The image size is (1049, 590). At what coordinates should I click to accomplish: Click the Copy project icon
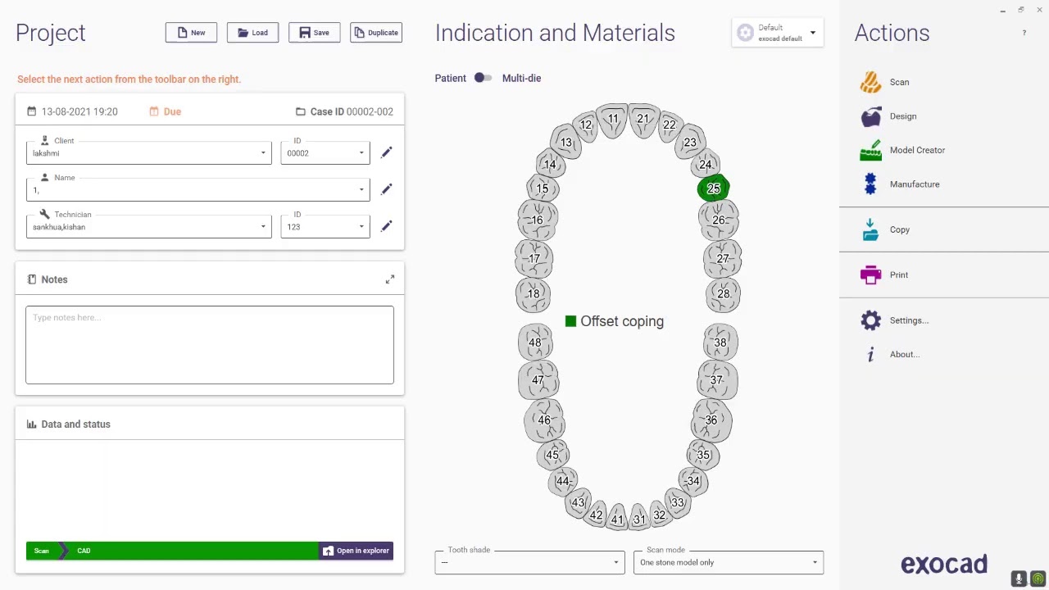[x=870, y=230]
